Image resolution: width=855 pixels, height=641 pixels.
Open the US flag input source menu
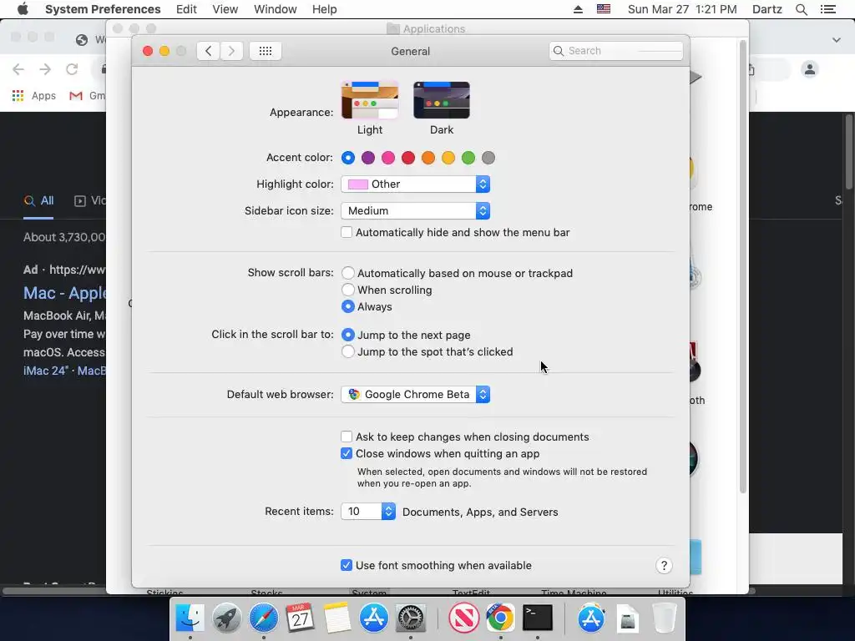coord(604,9)
